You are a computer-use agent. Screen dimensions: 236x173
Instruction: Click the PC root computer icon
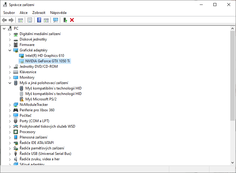[10, 28]
